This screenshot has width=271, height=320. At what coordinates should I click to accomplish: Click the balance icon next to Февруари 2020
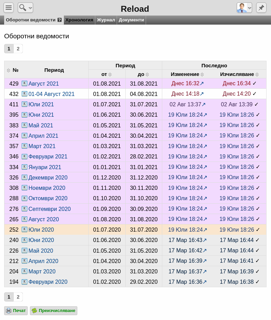pyautogui.click(x=25, y=282)
